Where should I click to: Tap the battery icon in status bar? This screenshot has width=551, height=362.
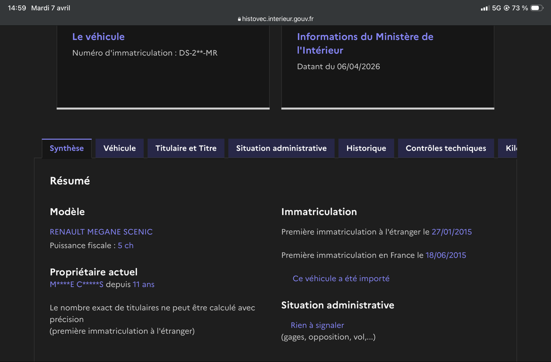[537, 8]
